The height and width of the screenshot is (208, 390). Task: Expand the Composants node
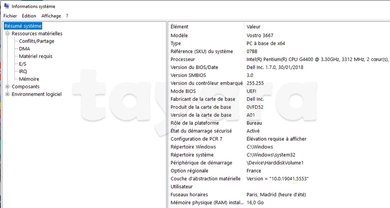(x=7, y=87)
